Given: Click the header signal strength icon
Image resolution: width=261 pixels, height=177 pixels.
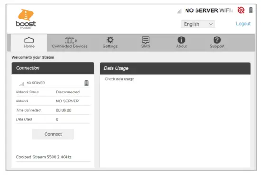Looking at the screenshot, I should (x=179, y=11).
